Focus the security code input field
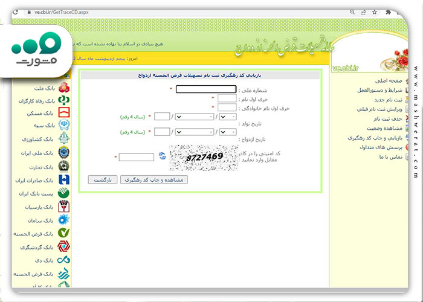This screenshot has width=423, height=302. (x=136, y=157)
